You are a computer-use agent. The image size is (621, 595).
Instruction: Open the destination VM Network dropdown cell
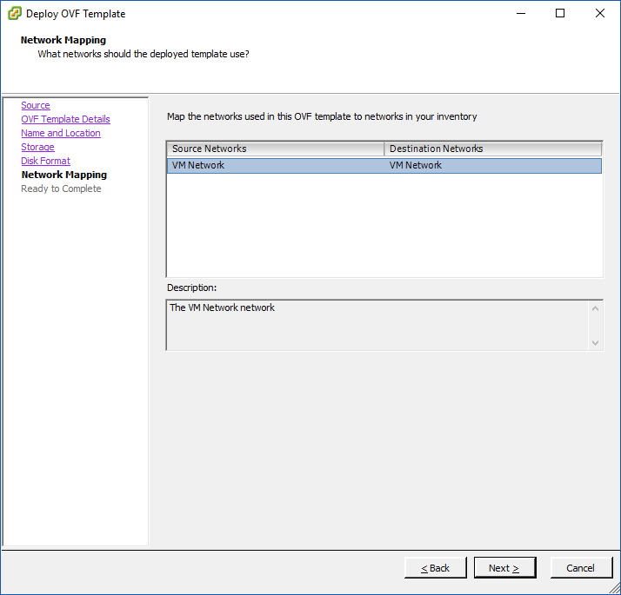click(x=492, y=165)
